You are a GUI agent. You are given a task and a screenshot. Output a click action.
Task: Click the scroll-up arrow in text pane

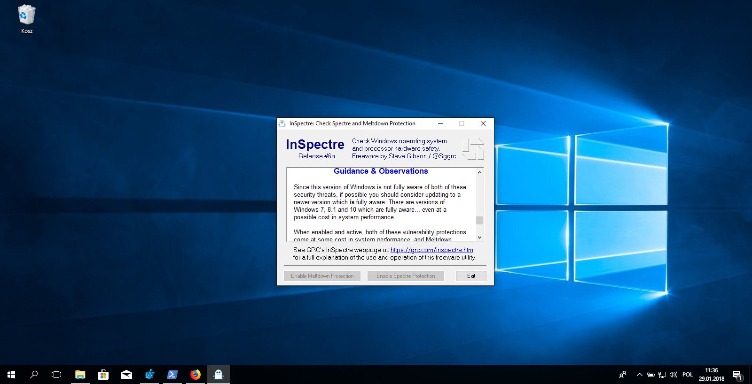click(479, 172)
